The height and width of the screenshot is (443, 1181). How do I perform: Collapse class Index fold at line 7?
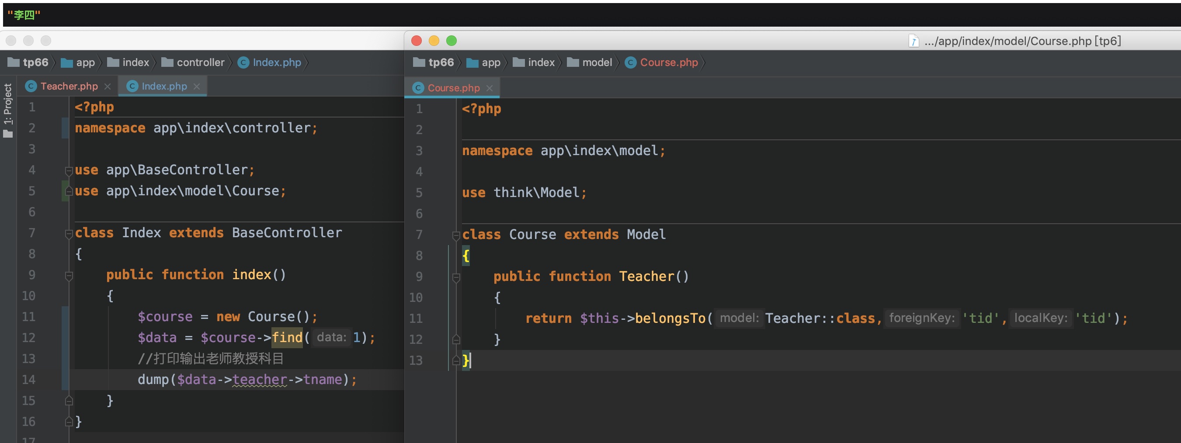(69, 234)
